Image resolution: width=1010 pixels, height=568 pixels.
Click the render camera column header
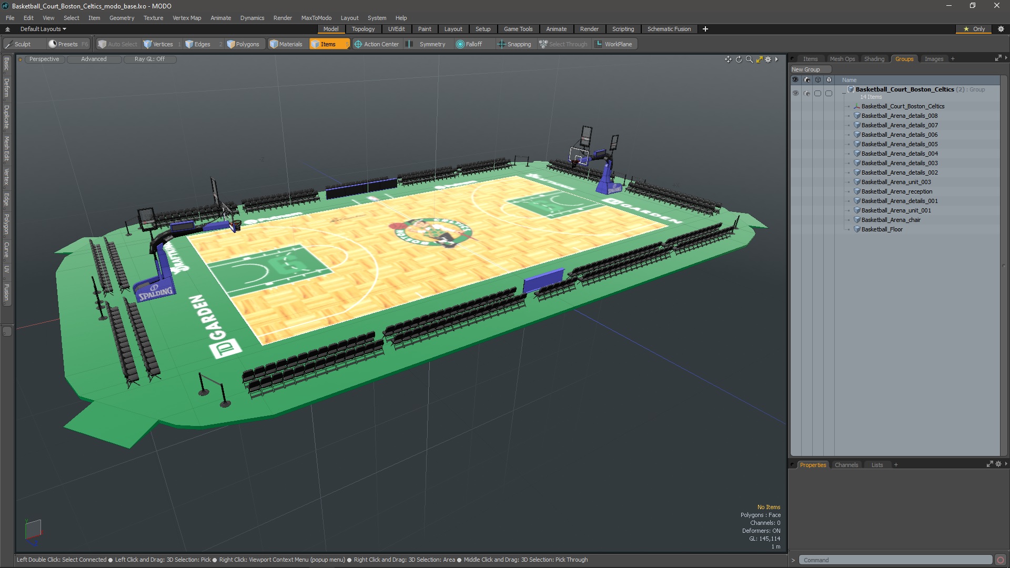[806, 80]
